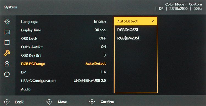206x106 pixels.
Task: Click the DP input source indicator
Action: click(x=161, y=9)
